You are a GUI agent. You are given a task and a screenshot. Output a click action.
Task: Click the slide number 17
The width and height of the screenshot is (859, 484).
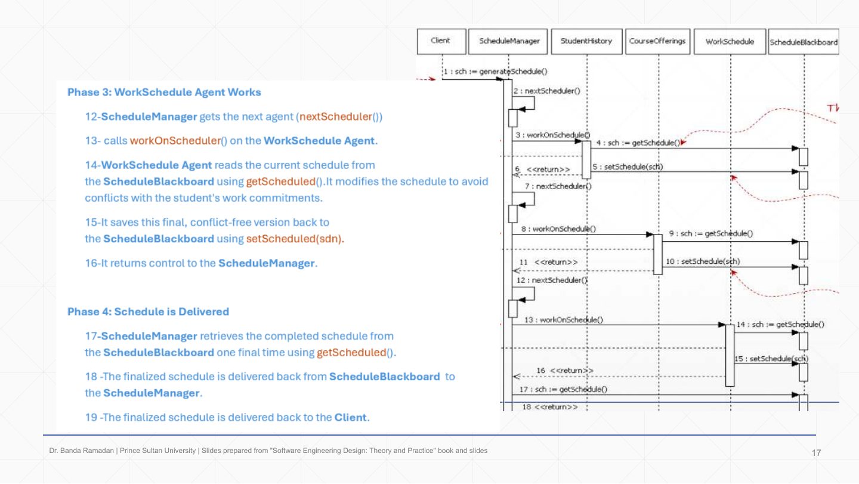pos(817,454)
